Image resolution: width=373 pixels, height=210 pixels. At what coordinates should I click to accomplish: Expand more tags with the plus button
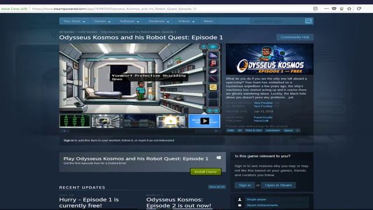click(x=297, y=131)
